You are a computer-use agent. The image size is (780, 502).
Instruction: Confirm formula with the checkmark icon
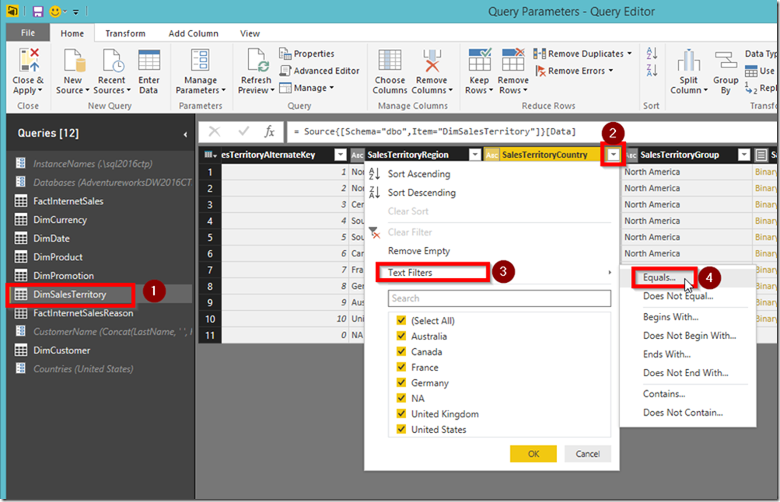[243, 131]
